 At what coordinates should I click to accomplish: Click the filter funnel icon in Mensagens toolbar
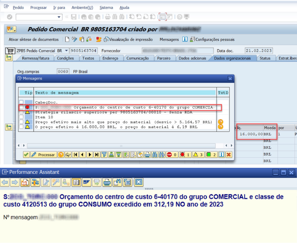click(x=104, y=155)
